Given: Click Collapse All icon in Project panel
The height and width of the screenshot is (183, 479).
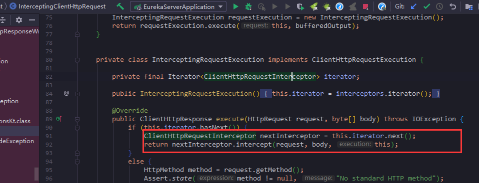Looking at the screenshot, I should (x=2, y=20).
